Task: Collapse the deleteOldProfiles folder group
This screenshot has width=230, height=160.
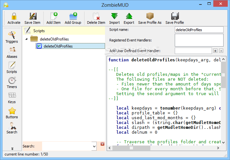Action: click(26, 39)
